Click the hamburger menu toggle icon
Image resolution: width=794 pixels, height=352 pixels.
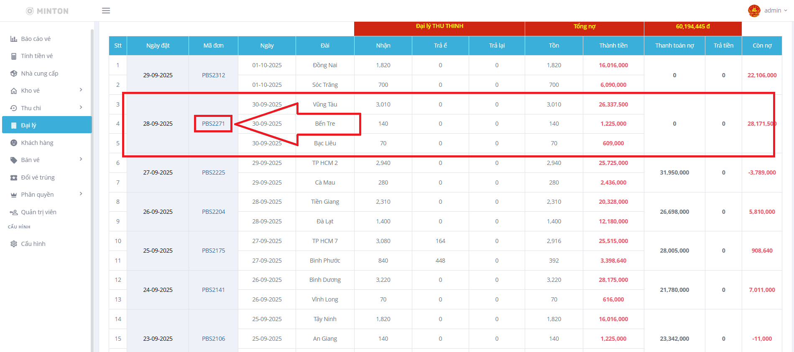click(x=106, y=11)
